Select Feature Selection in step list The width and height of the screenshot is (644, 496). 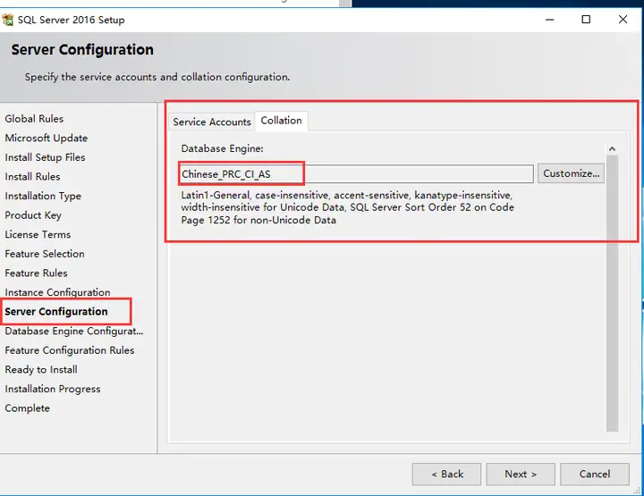[45, 254]
